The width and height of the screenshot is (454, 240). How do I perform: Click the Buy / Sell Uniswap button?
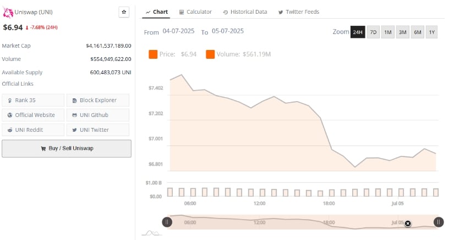67,148
